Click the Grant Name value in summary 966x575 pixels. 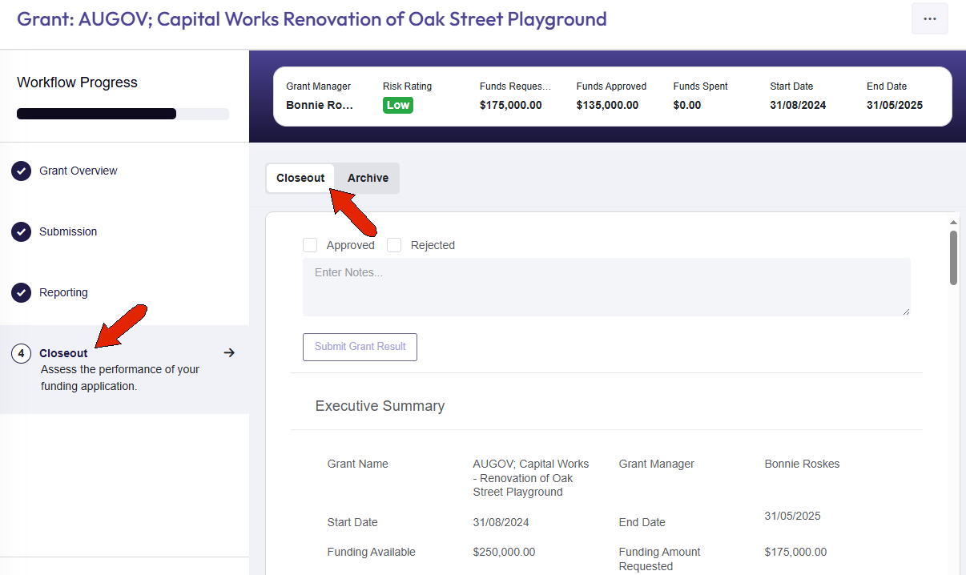(531, 478)
